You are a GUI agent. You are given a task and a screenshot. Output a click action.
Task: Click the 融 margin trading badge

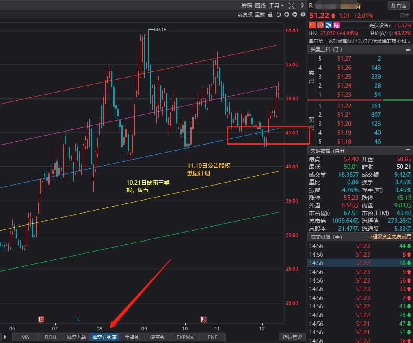pos(328,26)
